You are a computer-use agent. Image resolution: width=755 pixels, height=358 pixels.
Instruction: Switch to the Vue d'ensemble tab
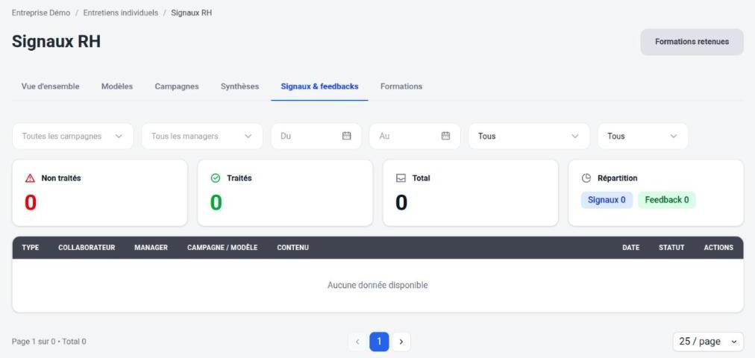pyautogui.click(x=51, y=87)
